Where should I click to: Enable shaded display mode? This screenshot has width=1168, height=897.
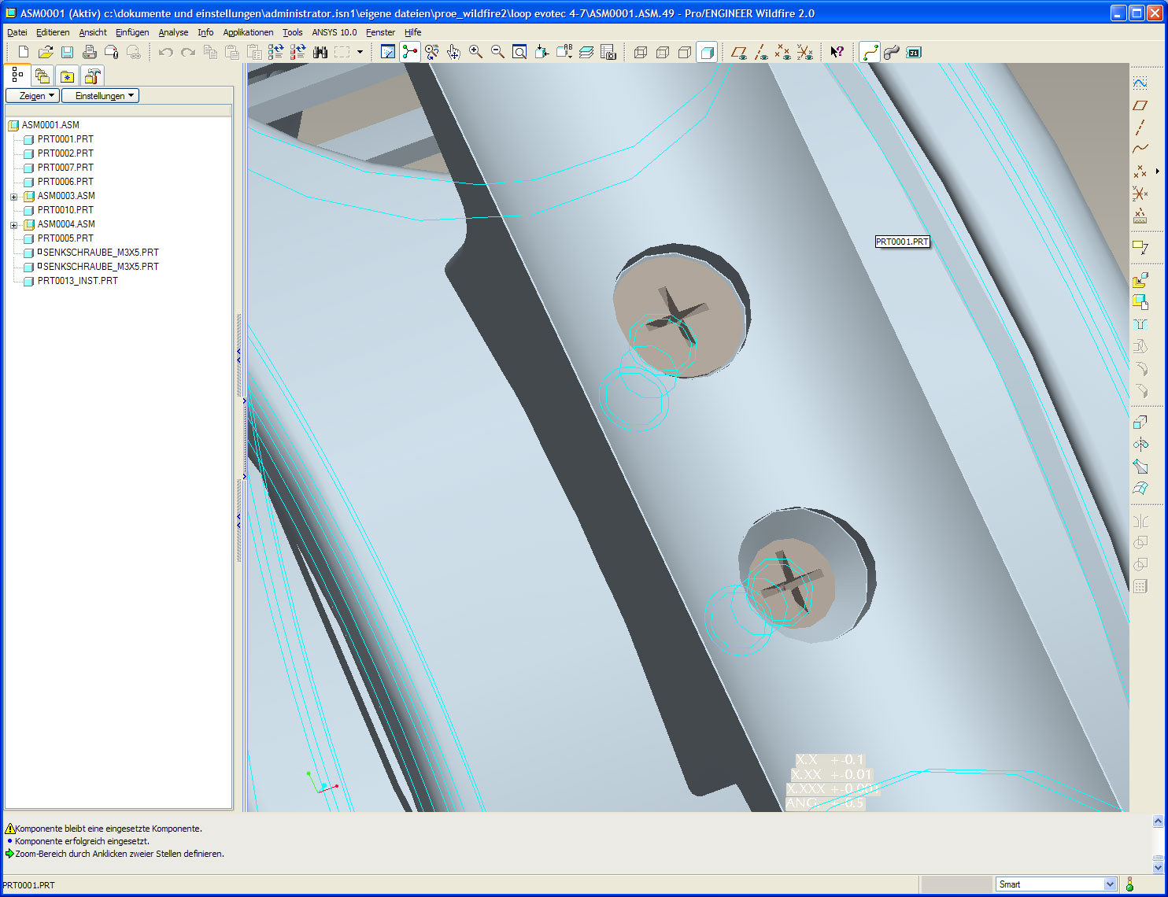(x=707, y=52)
